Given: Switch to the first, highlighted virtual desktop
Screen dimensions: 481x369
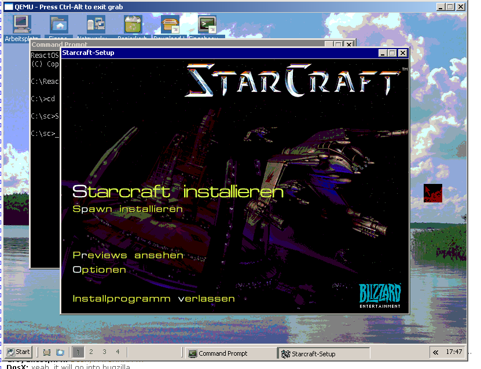Looking at the screenshot, I should pyautogui.click(x=78, y=352).
